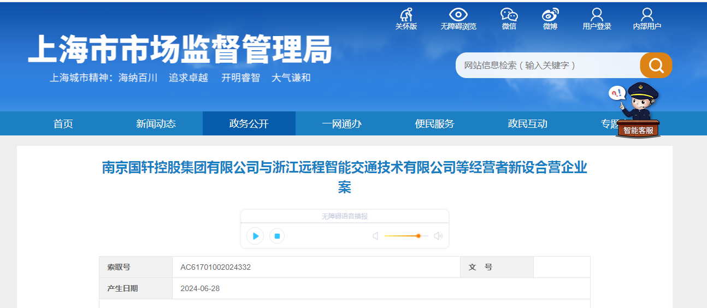The height and width of the screenshot is (308, 707).
Task: Click the 上海市市场监督管理局 site title
Action: coord(180,50)
